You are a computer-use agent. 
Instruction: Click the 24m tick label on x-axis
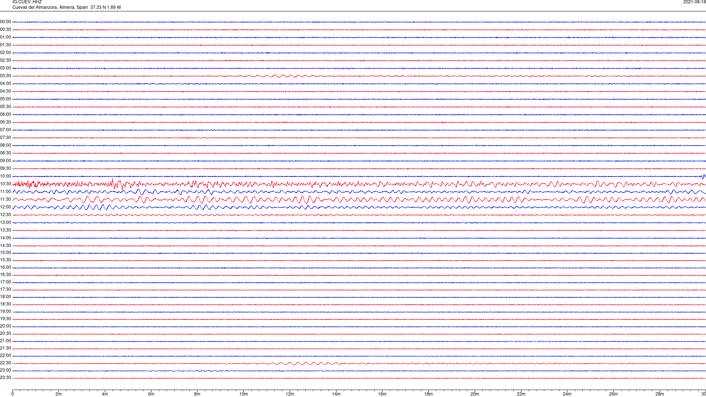tap(567, 394)
